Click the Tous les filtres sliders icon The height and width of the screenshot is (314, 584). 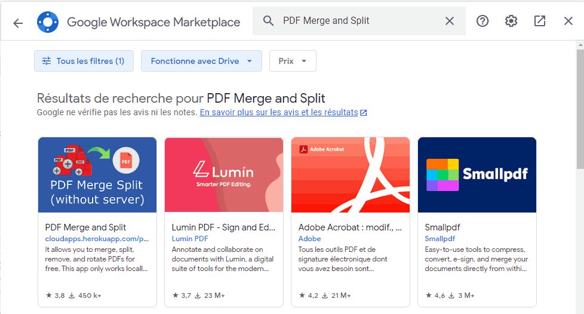[x=47, y=61]
